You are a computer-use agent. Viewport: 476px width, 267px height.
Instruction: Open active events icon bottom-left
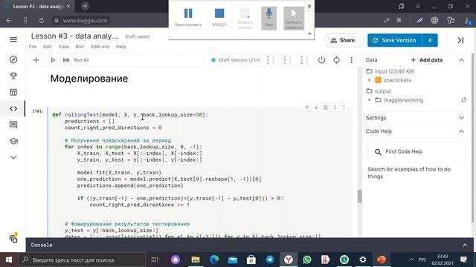click(13, 238)
